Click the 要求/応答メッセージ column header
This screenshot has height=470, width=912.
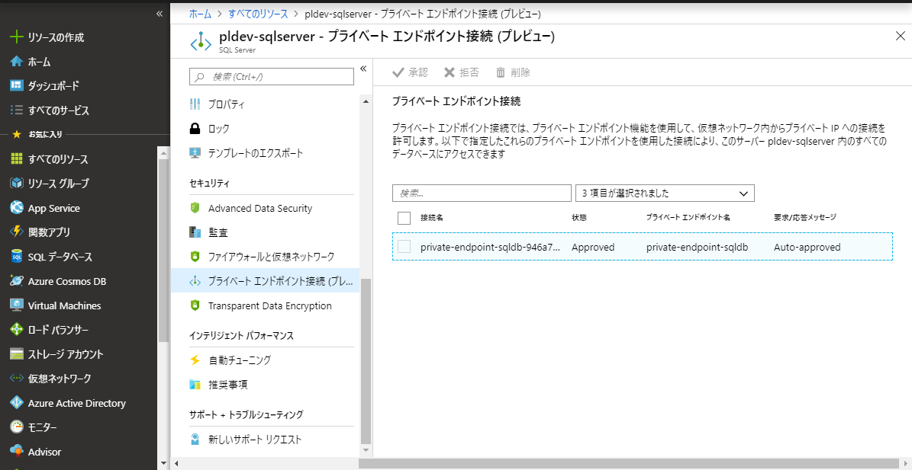click(x=805, y=218)
